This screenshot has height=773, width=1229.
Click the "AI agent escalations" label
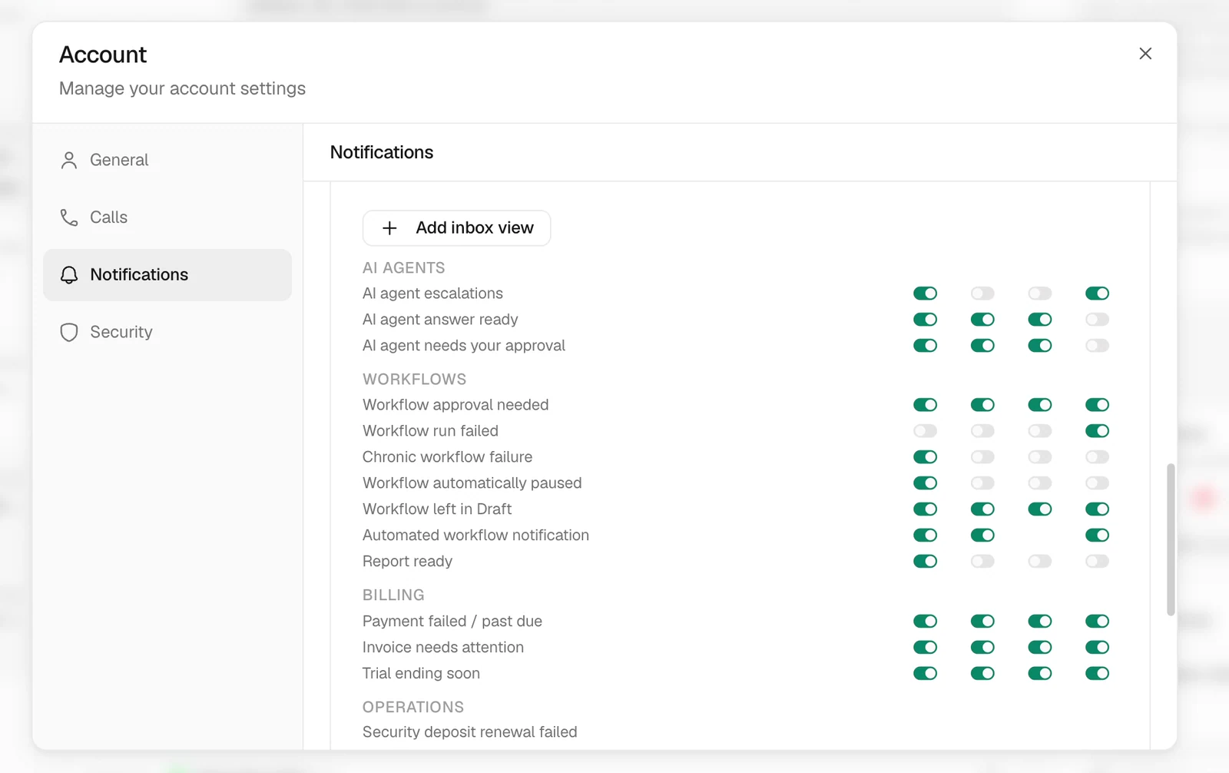(432, 294)
